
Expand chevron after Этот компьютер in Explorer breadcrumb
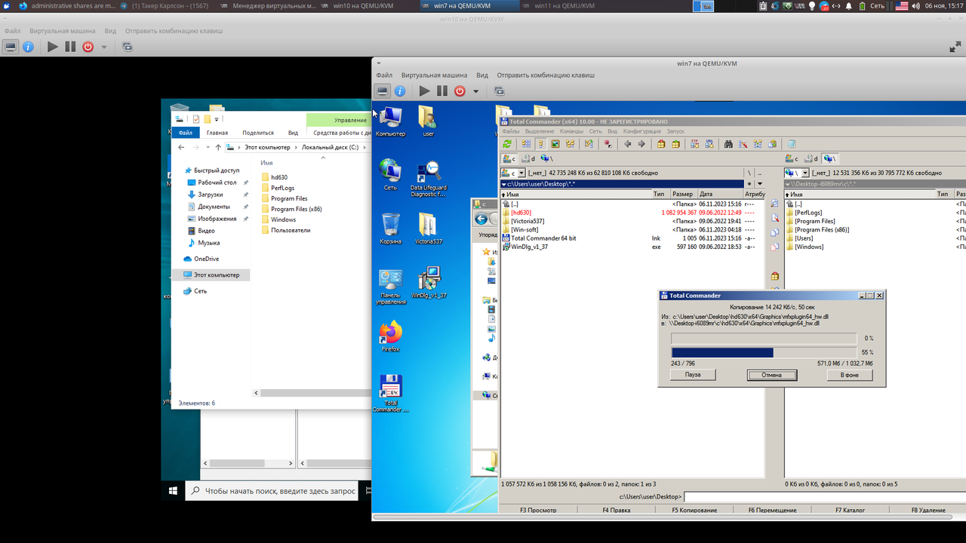pos(296,147)
